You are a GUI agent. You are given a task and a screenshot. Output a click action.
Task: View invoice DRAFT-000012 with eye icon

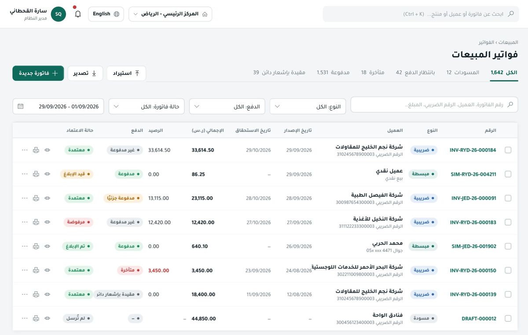click(x=48, y=318)
